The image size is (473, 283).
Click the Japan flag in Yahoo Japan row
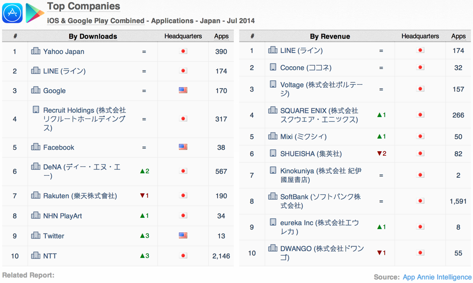183,51
